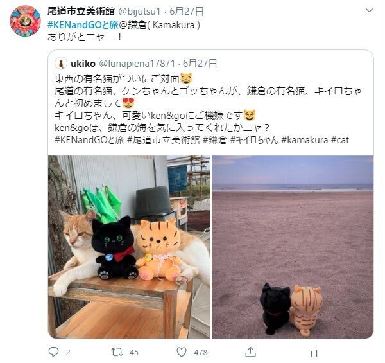
Task: Open the photo of cat with plush toys
Action: (x=129, y=247)
